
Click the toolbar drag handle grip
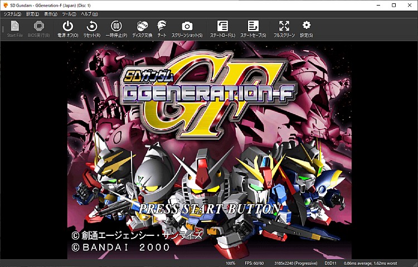[3, 29]
